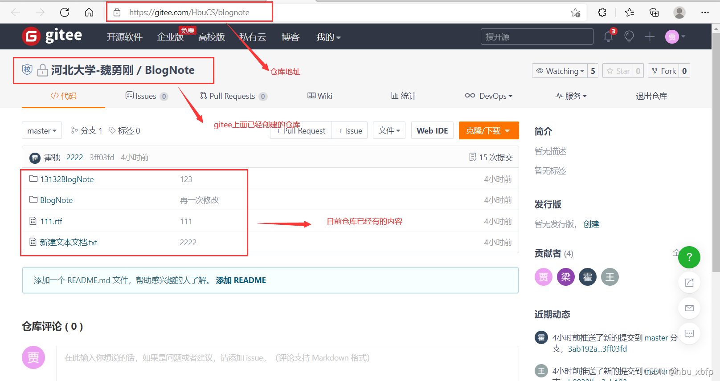The height and width of the screenshot is (381, 720).
Task: Click the BlogNote repository title
Action: pyautogui.click(x=170, y=70)
